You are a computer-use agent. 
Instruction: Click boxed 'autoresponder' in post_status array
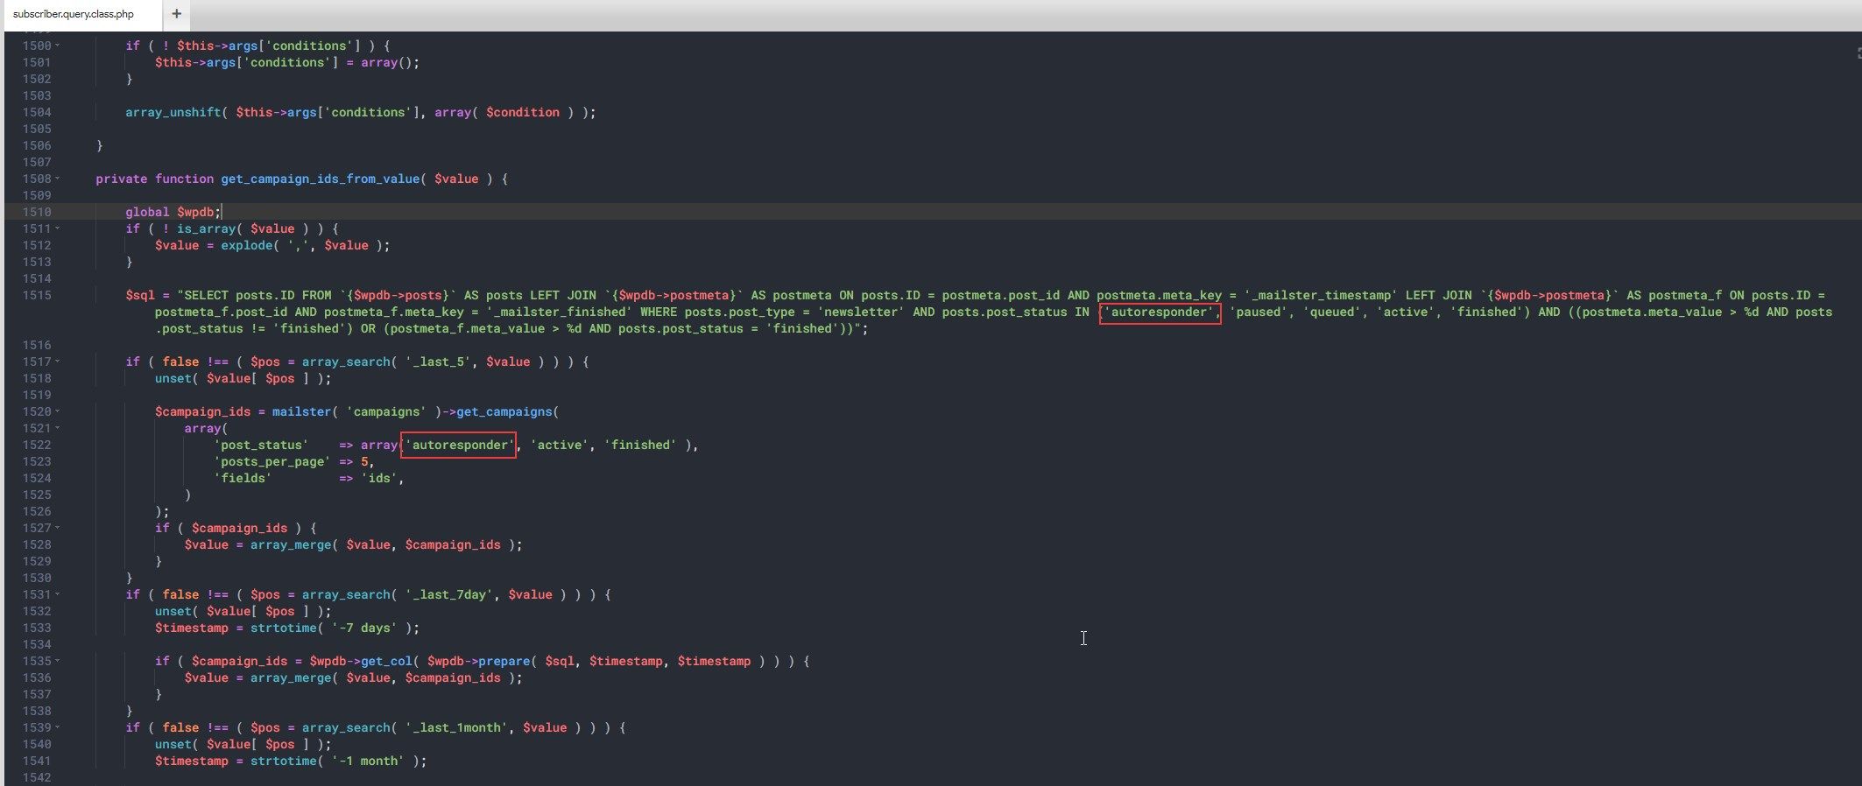458,446
